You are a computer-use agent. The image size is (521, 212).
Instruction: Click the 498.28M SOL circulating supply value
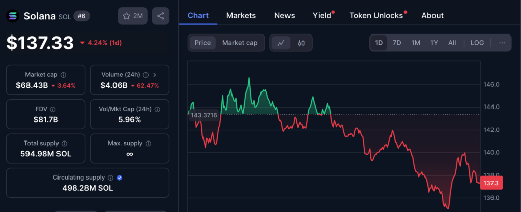pos(88,188)
